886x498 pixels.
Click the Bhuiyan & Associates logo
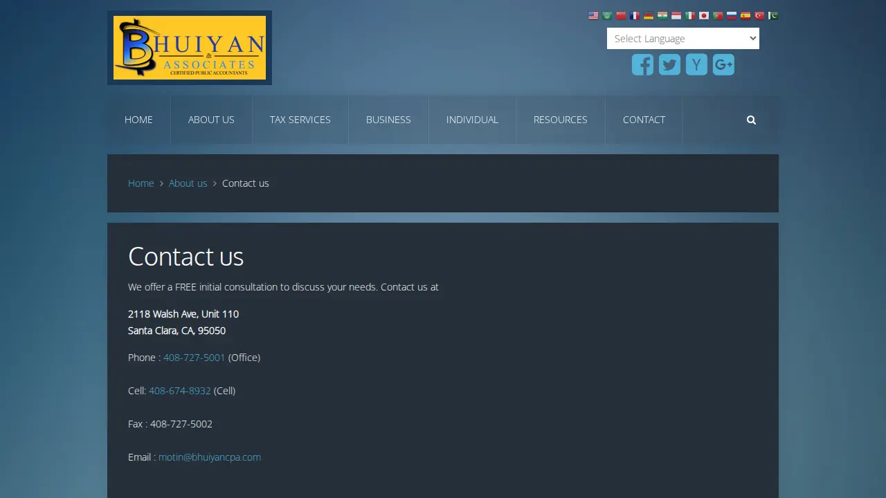click(x=190, y=48)
